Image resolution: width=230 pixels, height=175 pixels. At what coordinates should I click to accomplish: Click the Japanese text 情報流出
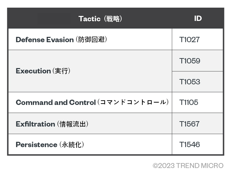(x=73, y=124)
